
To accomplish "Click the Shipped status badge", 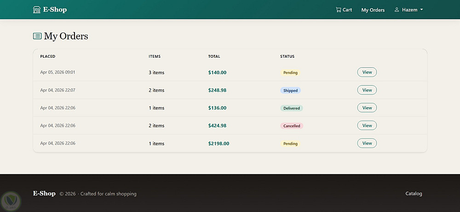I will pyautogui.click(x=290, y=91).
